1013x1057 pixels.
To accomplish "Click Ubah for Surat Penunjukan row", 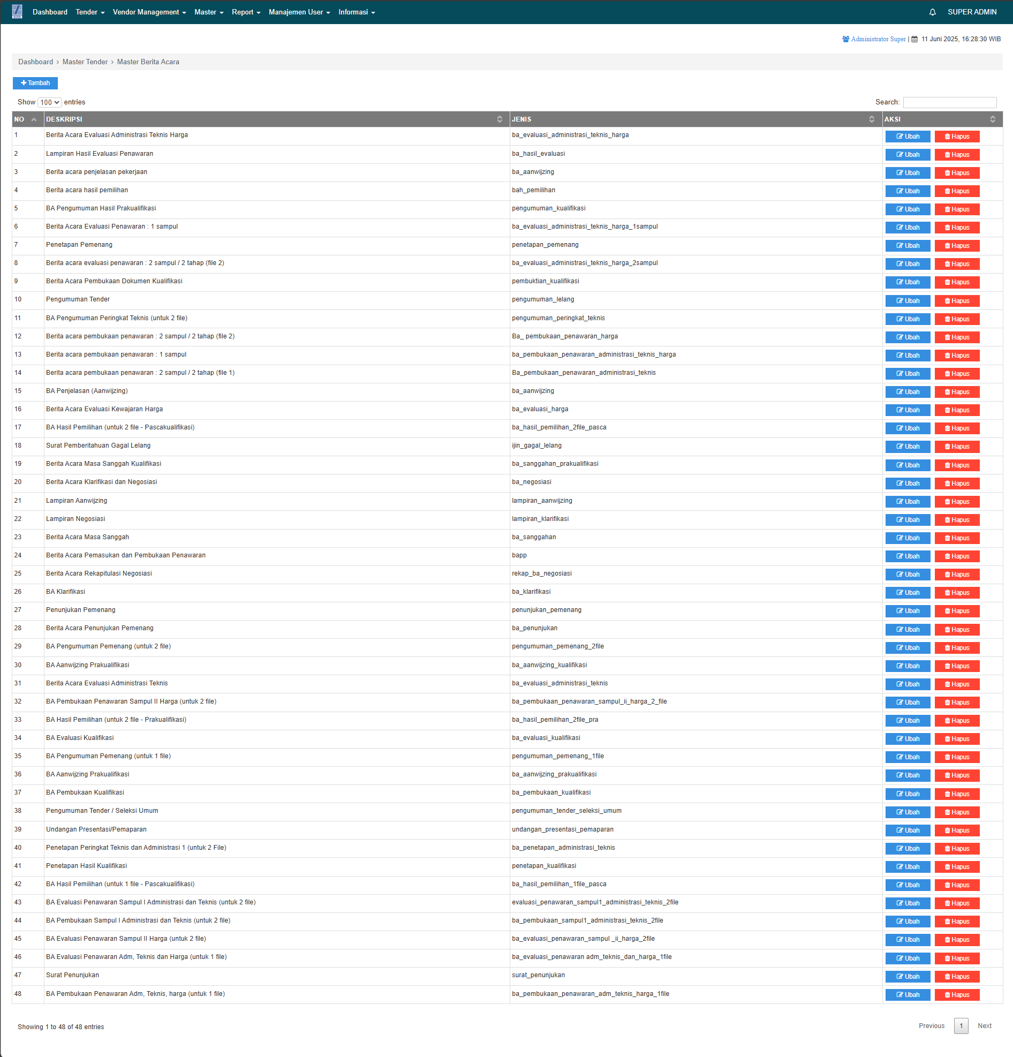I will (x=908, y=977).
